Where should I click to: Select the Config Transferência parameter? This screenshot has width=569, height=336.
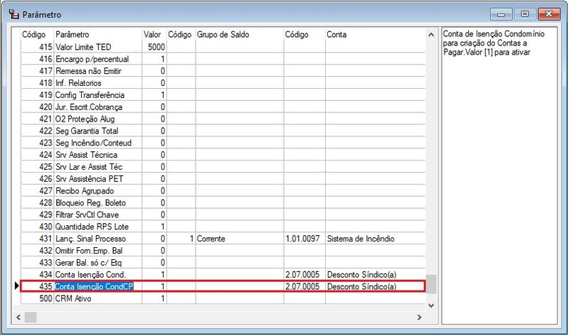pyautogui.click(x=90, y=94)
